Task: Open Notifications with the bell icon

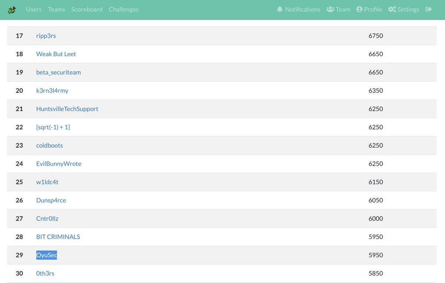Action: pyautogui.click(x=299, y=9)
